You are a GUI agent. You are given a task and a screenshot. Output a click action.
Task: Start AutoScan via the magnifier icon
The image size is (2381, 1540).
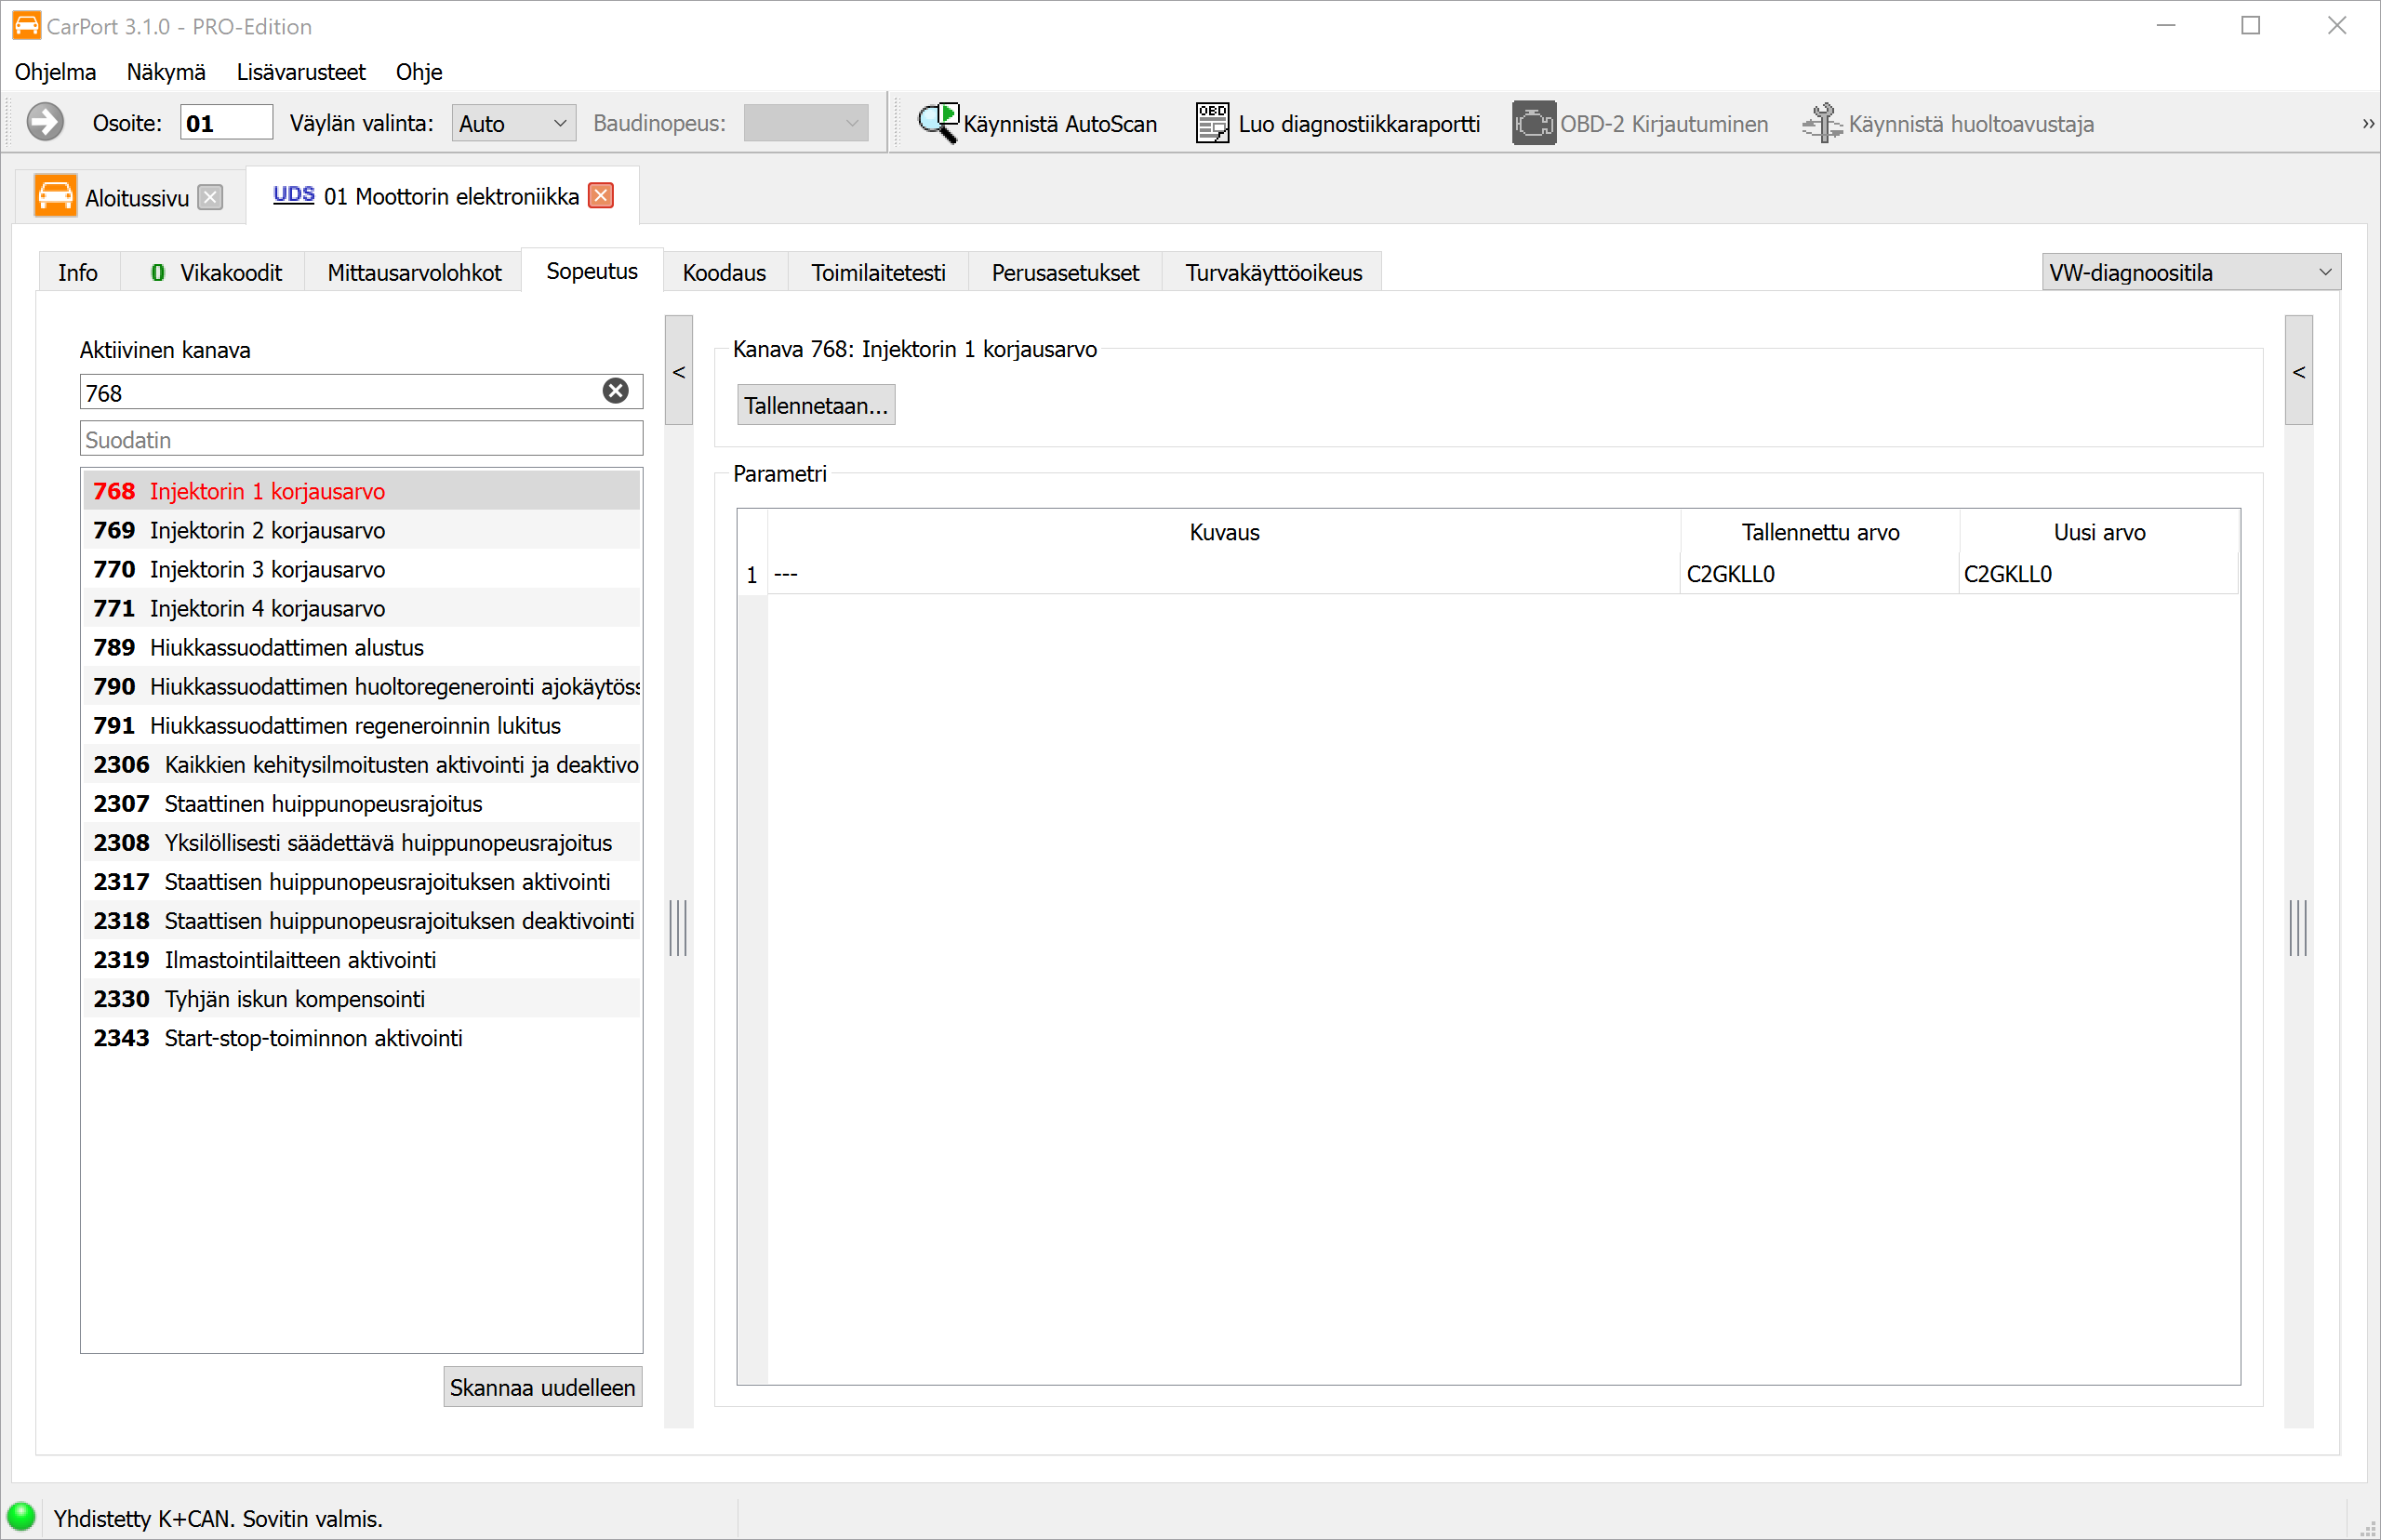click(937, 123)
